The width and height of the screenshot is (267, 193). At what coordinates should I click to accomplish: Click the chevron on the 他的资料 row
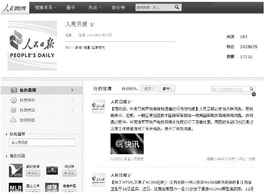72,100
